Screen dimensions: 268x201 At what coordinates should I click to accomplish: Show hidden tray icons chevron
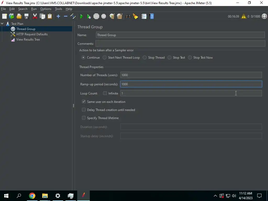[x=215, y=196]
